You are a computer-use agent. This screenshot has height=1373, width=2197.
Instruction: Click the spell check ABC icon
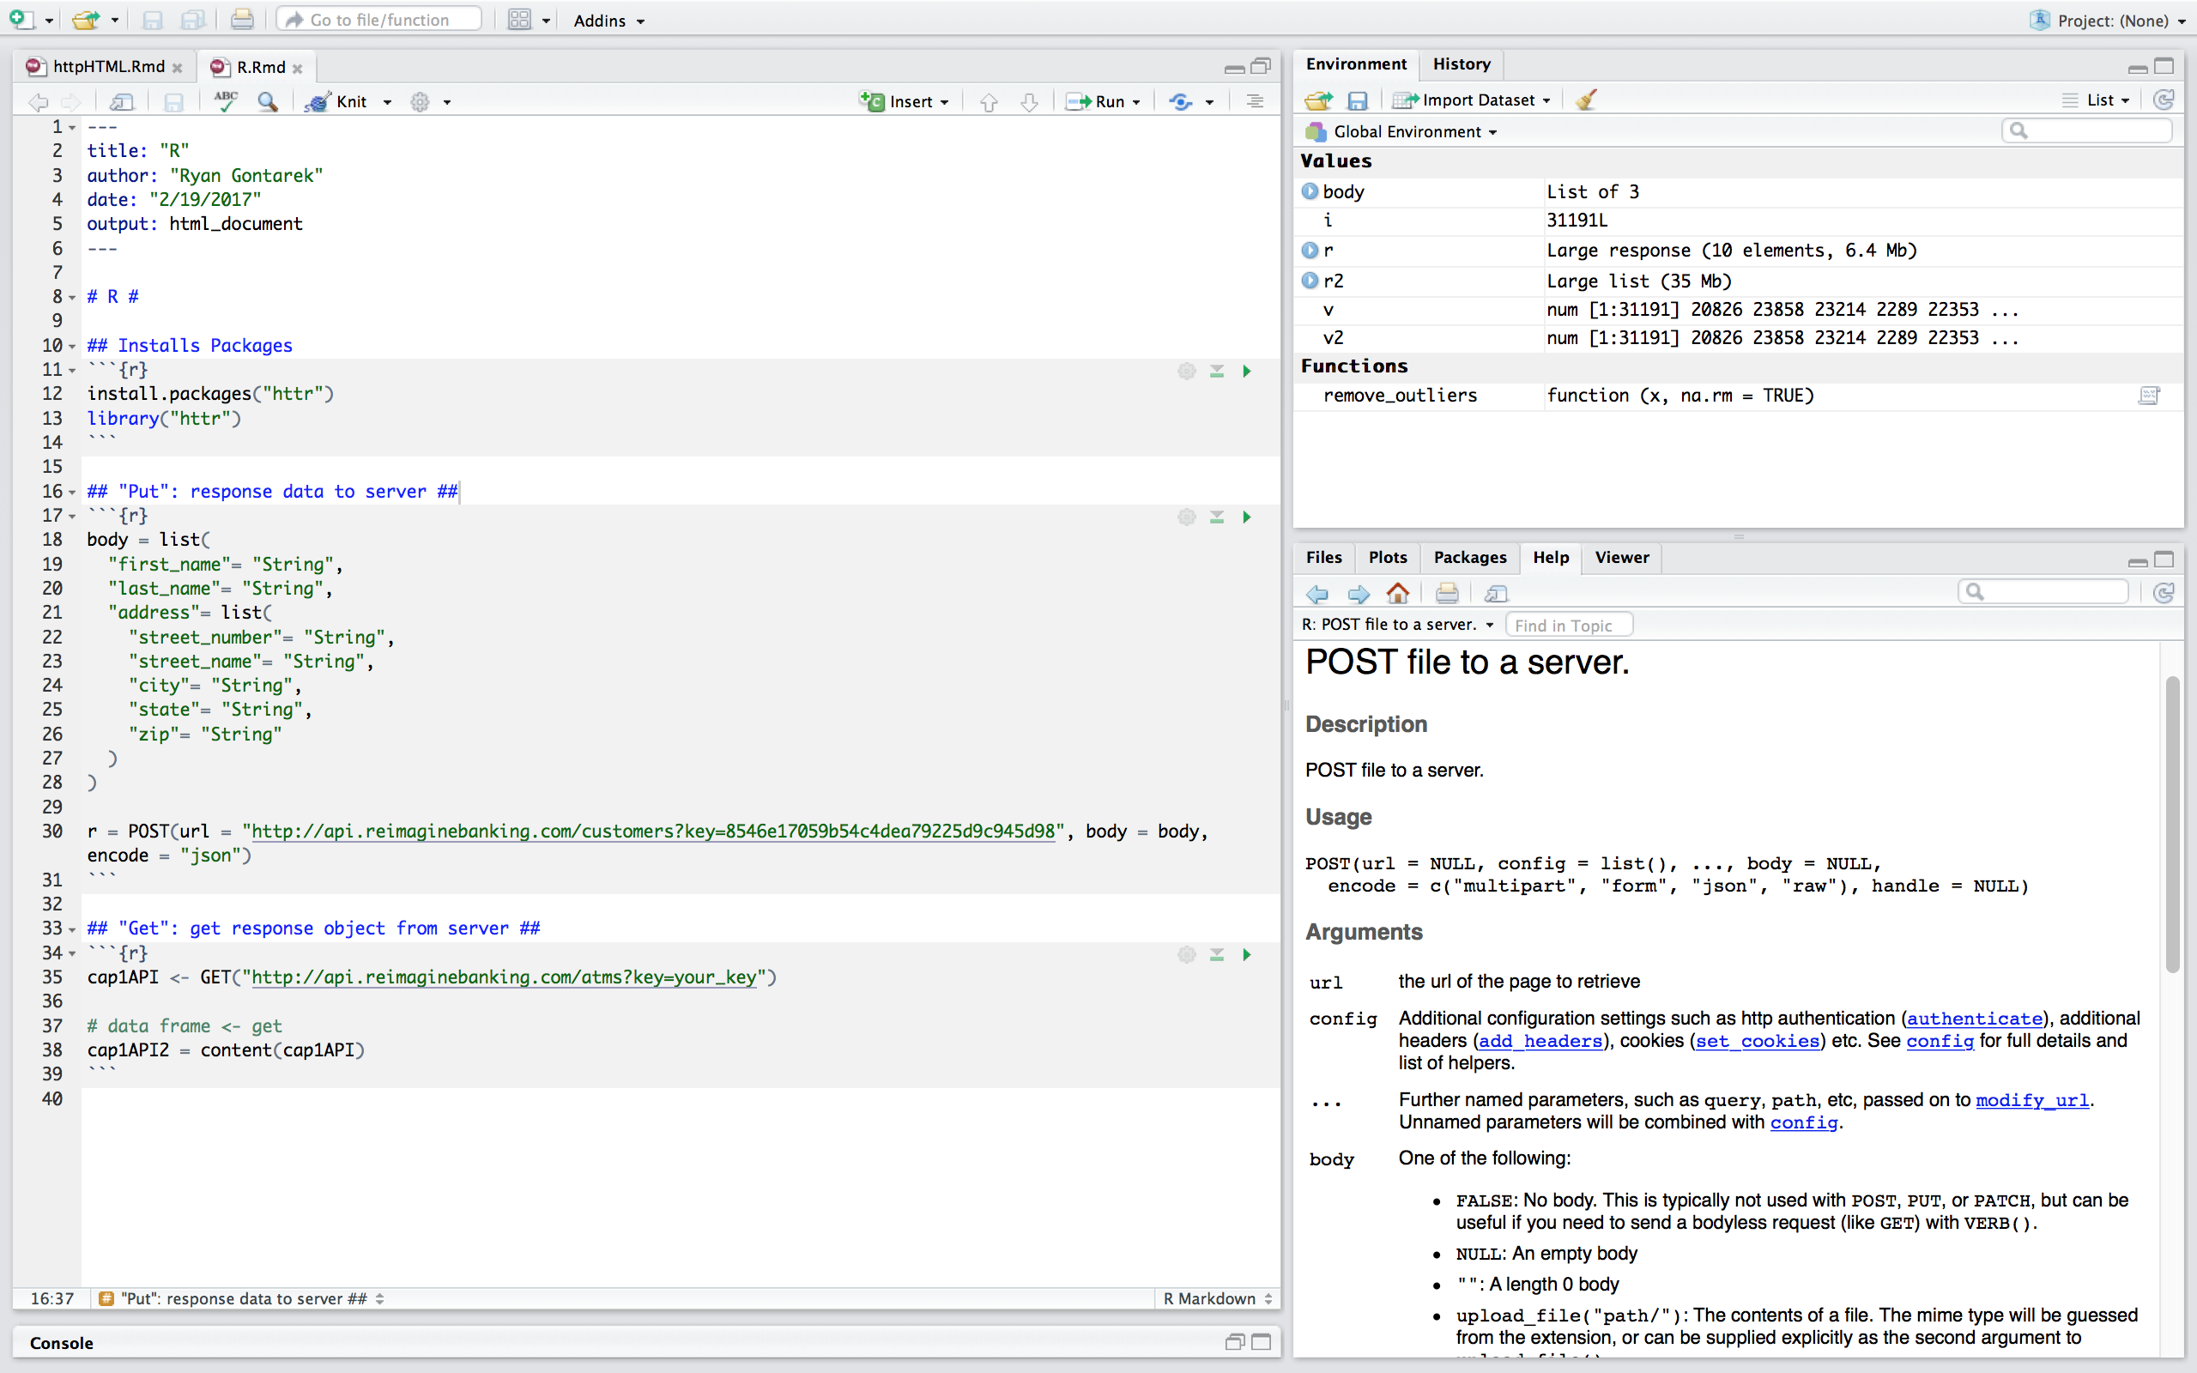225,100
